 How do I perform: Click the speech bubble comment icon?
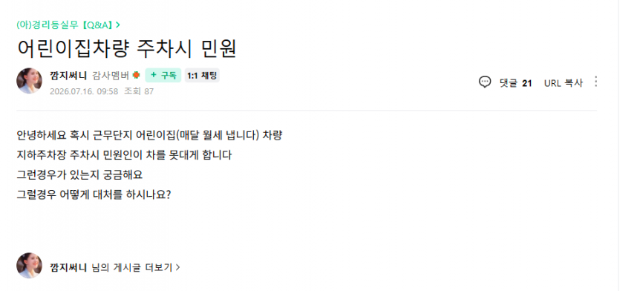tap(485, 82)
